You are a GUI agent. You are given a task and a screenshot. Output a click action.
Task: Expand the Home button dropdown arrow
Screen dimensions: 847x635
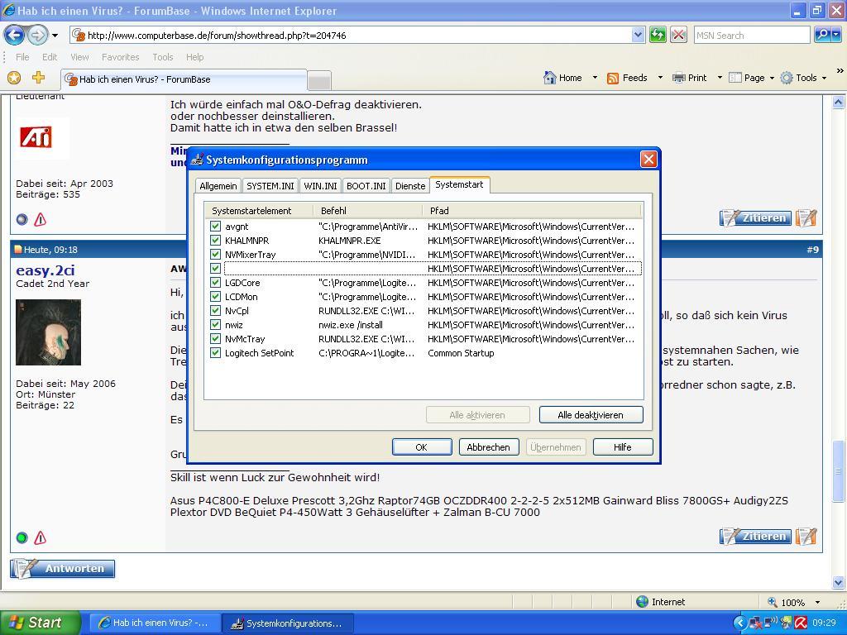click(595, 78)
